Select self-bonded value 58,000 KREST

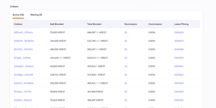coord(57,92)
